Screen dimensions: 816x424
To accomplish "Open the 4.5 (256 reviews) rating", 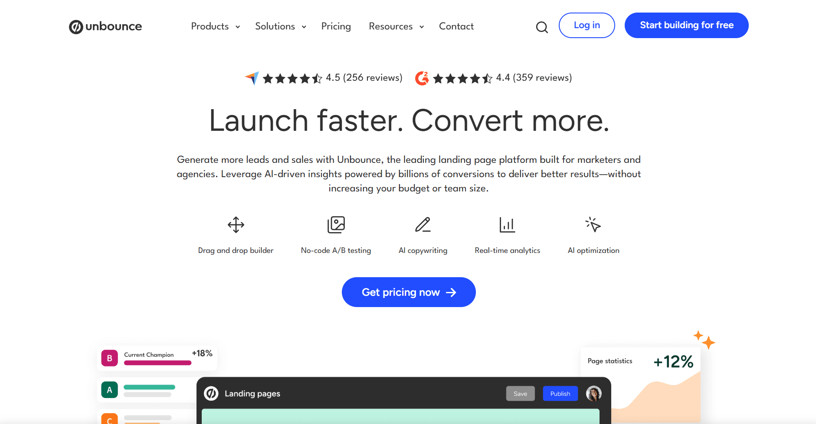I will (x=364, y=78).
